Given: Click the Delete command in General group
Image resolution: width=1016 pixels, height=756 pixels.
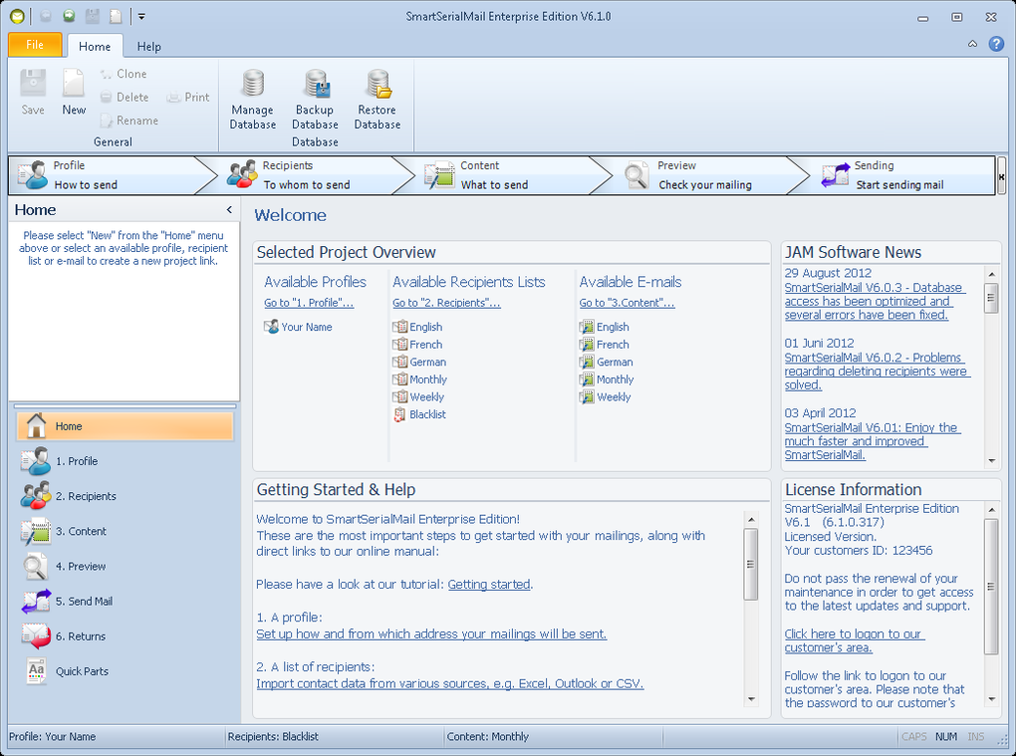Looking at the screenshot, I should (125, 98).
